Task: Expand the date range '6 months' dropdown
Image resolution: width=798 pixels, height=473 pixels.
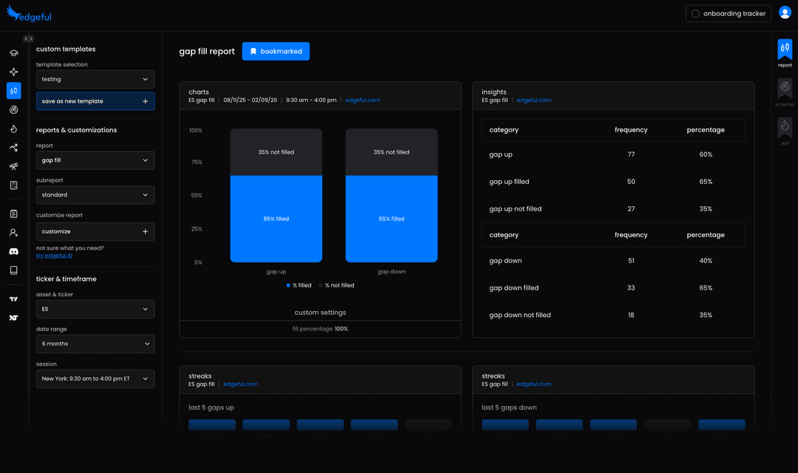Action: coord(95,343)
